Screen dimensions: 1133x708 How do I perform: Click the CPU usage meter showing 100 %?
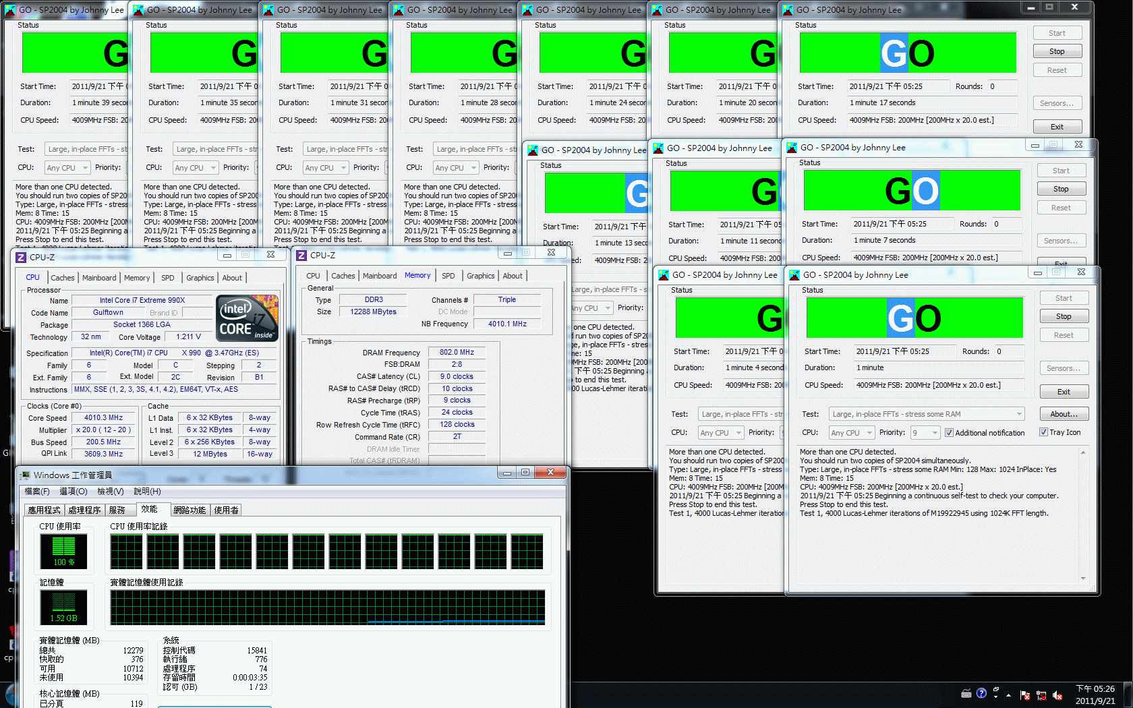[x=63, y=552]
